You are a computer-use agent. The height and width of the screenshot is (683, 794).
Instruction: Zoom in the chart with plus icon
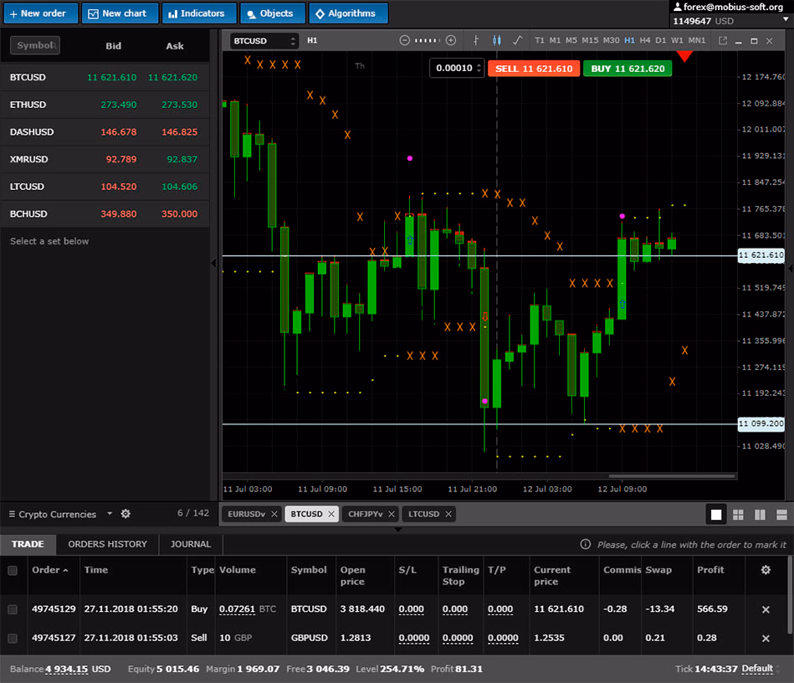coord(451,40)
